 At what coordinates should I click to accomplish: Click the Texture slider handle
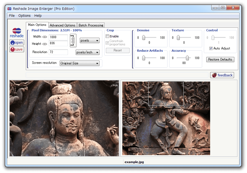pyautogui.click(x=178, y=37)
